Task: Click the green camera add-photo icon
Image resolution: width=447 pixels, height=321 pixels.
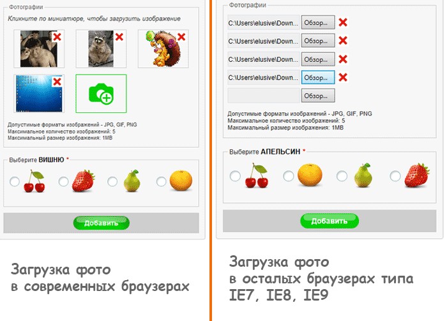Action: point(101,93)
